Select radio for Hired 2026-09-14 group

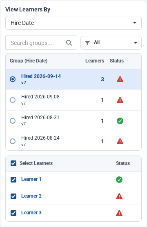tap(13, 79)
